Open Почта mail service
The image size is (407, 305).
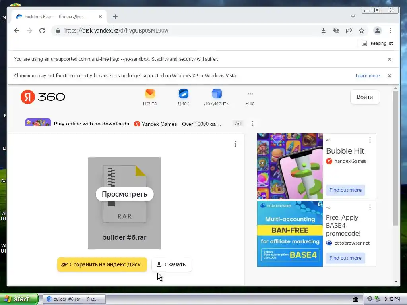[x=150, y=98]
